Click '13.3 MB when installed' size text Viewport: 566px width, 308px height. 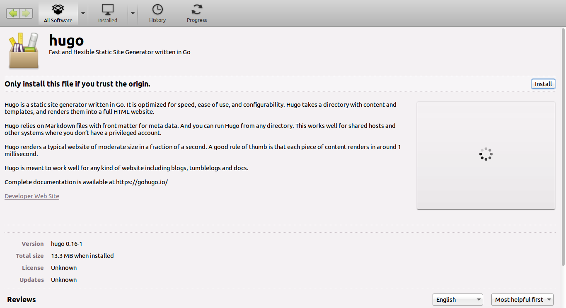(82, 256)
